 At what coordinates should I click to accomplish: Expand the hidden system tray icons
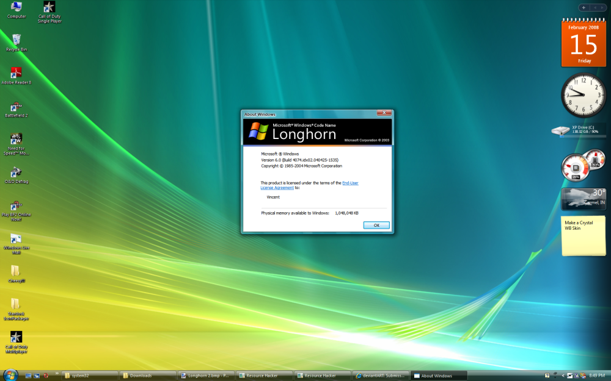(x=563, y=376)
